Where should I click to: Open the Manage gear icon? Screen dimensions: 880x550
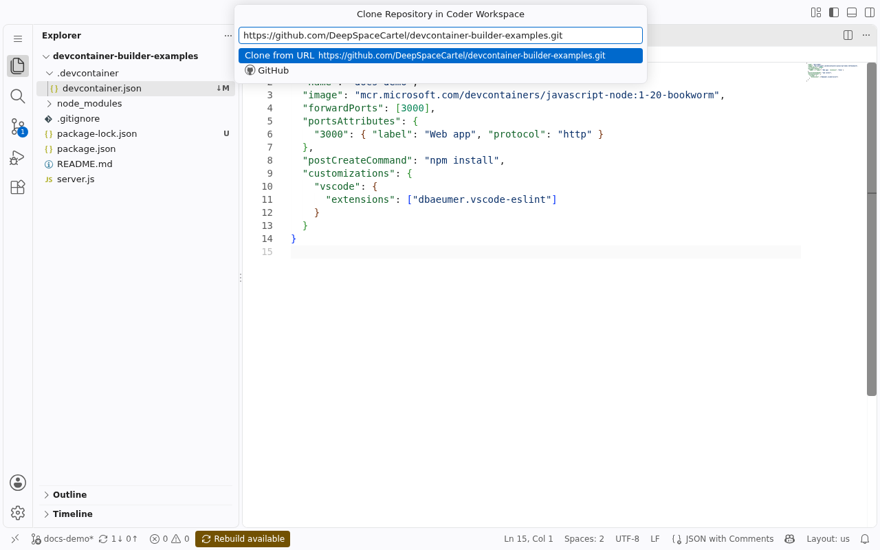pos(18,513)
